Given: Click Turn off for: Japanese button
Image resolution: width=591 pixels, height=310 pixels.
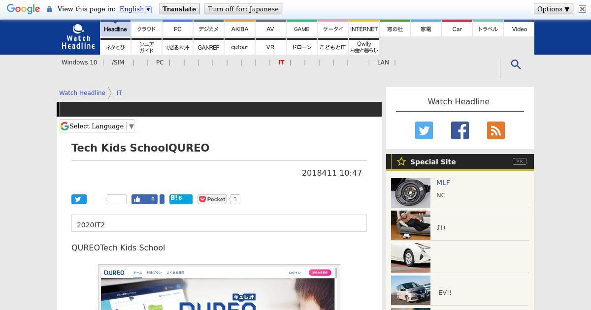Looking at the screenshot, I should (243, 9).
